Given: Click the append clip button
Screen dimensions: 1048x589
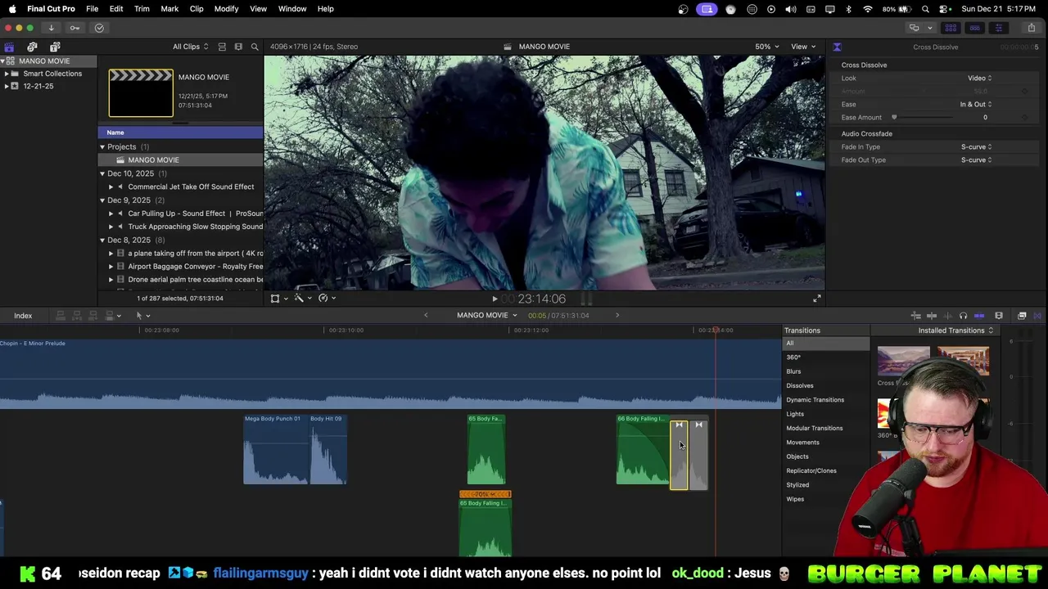Looking at the screenshot, I should [x=93, y=316].
